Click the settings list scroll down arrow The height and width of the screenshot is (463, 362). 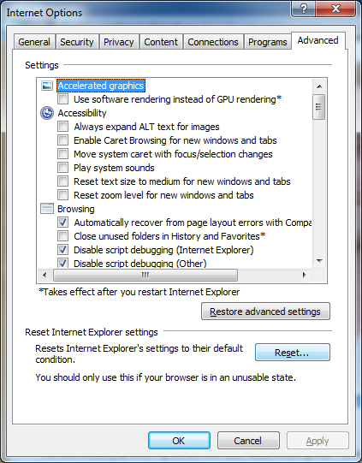coord(319,261)
